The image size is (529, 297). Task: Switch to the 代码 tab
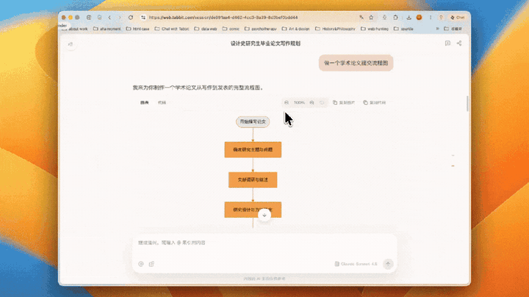[x=162, y=103]
